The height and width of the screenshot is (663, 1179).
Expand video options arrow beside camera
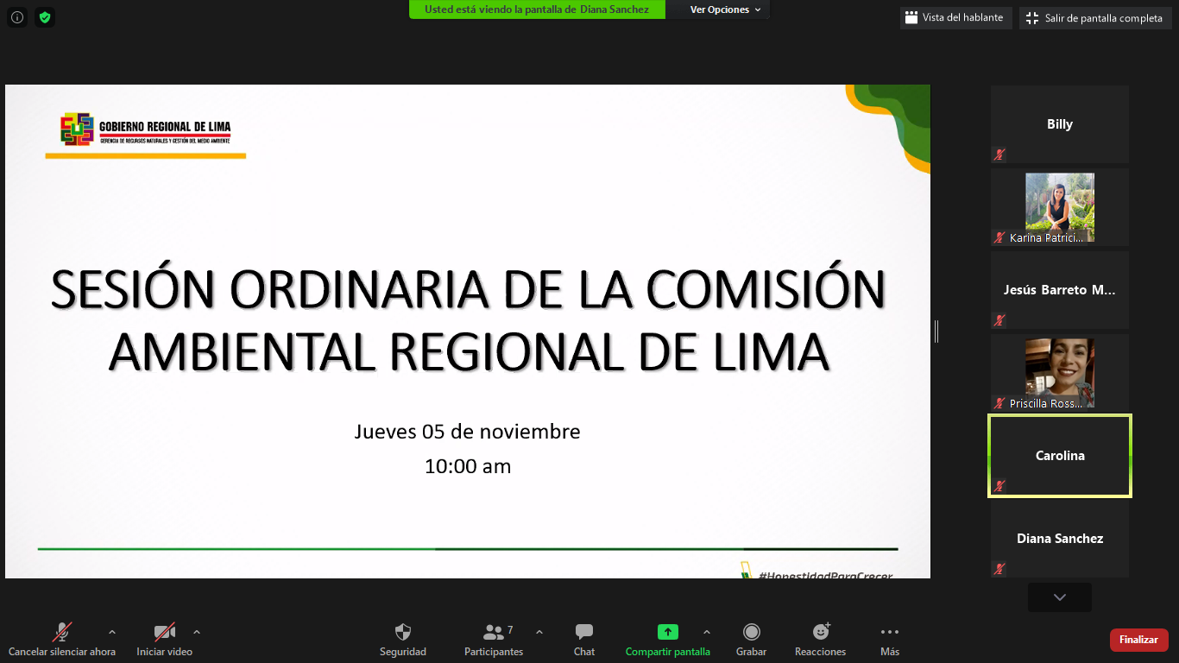coord(197,632)
